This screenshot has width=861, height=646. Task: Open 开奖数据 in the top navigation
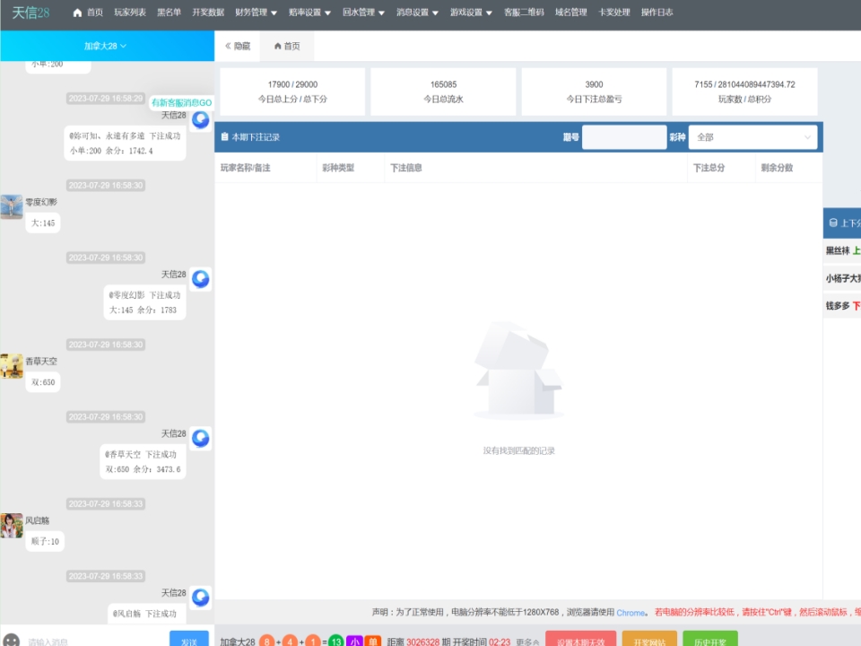click(208, 13)
